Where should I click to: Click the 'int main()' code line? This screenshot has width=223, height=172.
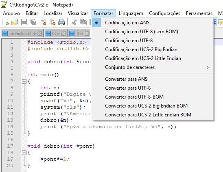point(43,75)
